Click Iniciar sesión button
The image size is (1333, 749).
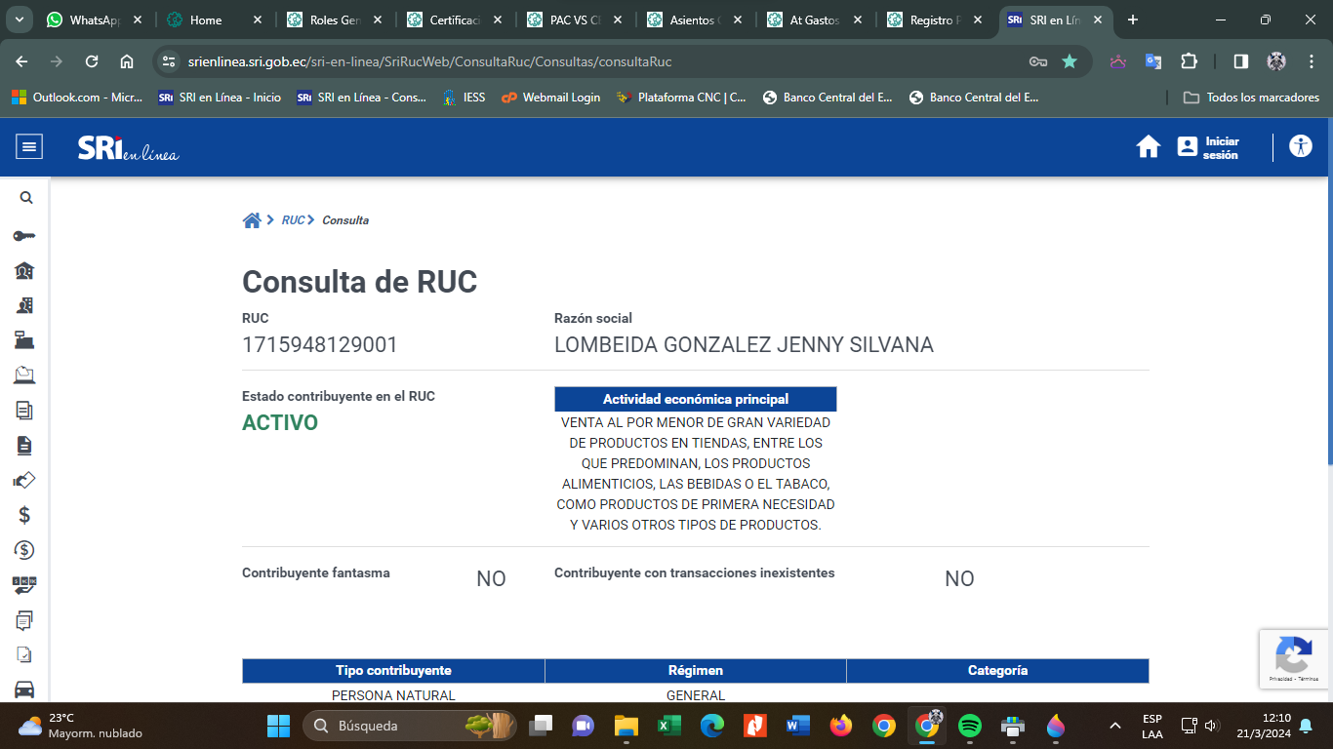(x=1208, y=147)
